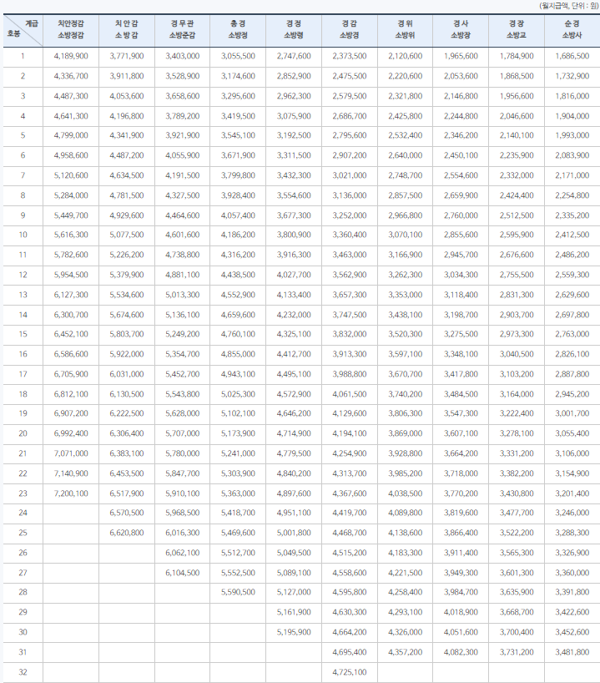Select the cell 3,658,600
The image size is (600, 683).
tap(183, 96)
